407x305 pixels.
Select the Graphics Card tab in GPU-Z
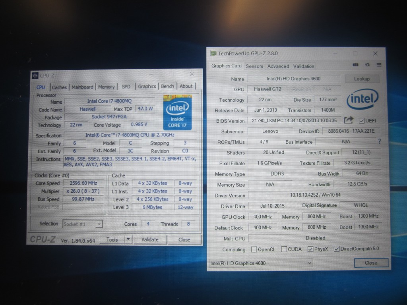coord(226,66)
